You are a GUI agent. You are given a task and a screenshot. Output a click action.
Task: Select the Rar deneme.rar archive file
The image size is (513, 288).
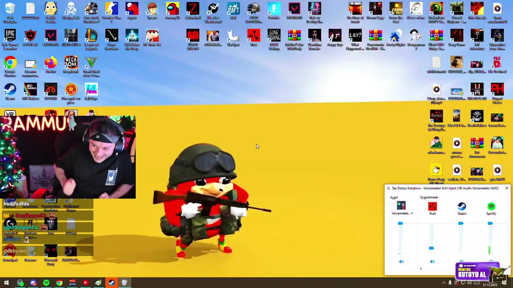click(x=477, y=148)
